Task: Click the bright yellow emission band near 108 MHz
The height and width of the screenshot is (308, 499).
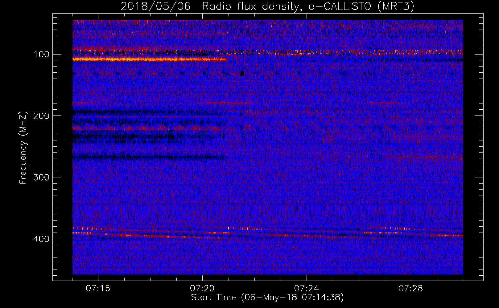Action: pos(149,59)
